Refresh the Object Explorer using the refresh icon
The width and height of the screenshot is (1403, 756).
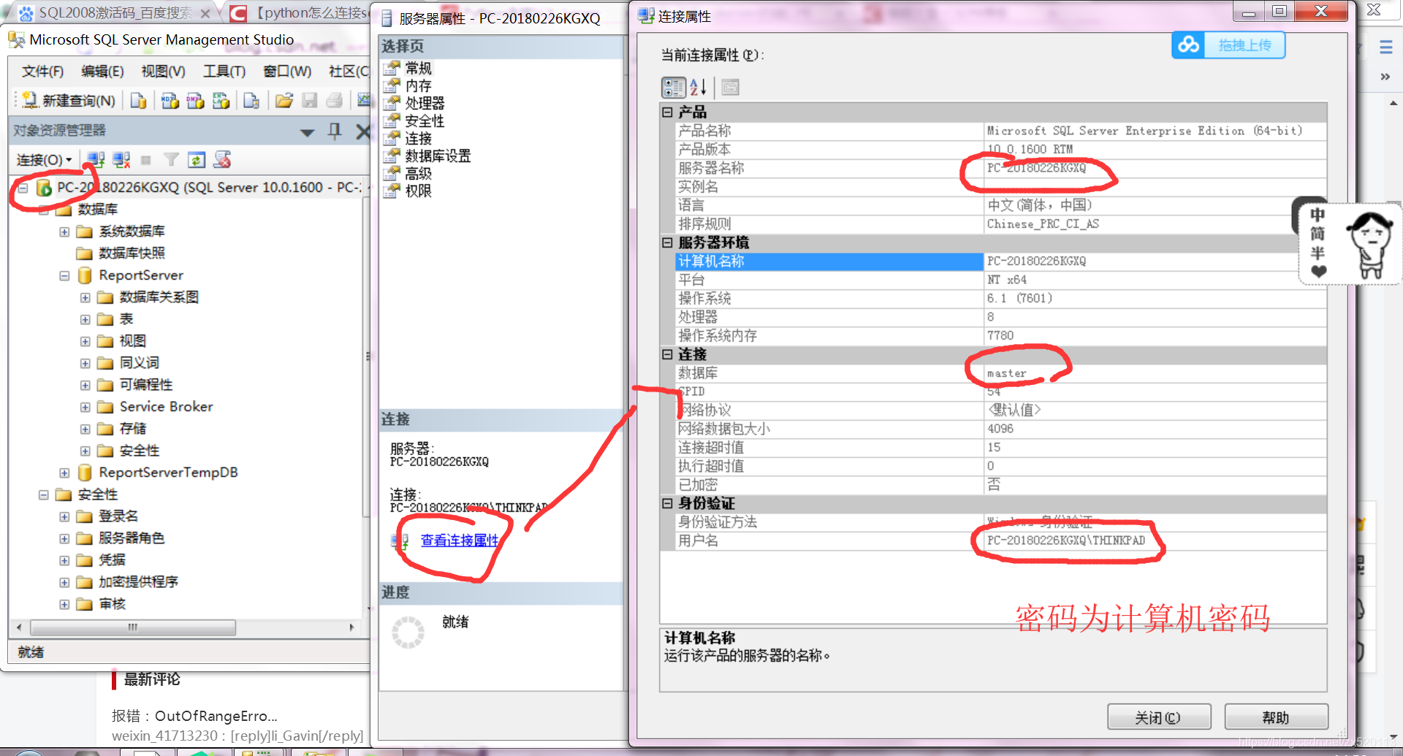[x=197, y=159]
